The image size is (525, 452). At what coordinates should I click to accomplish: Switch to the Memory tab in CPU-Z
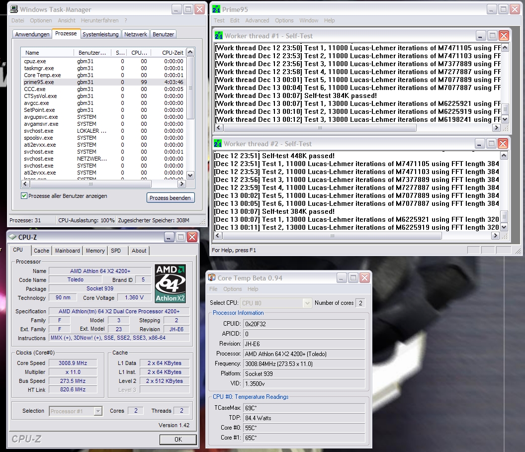coord(95,251)
